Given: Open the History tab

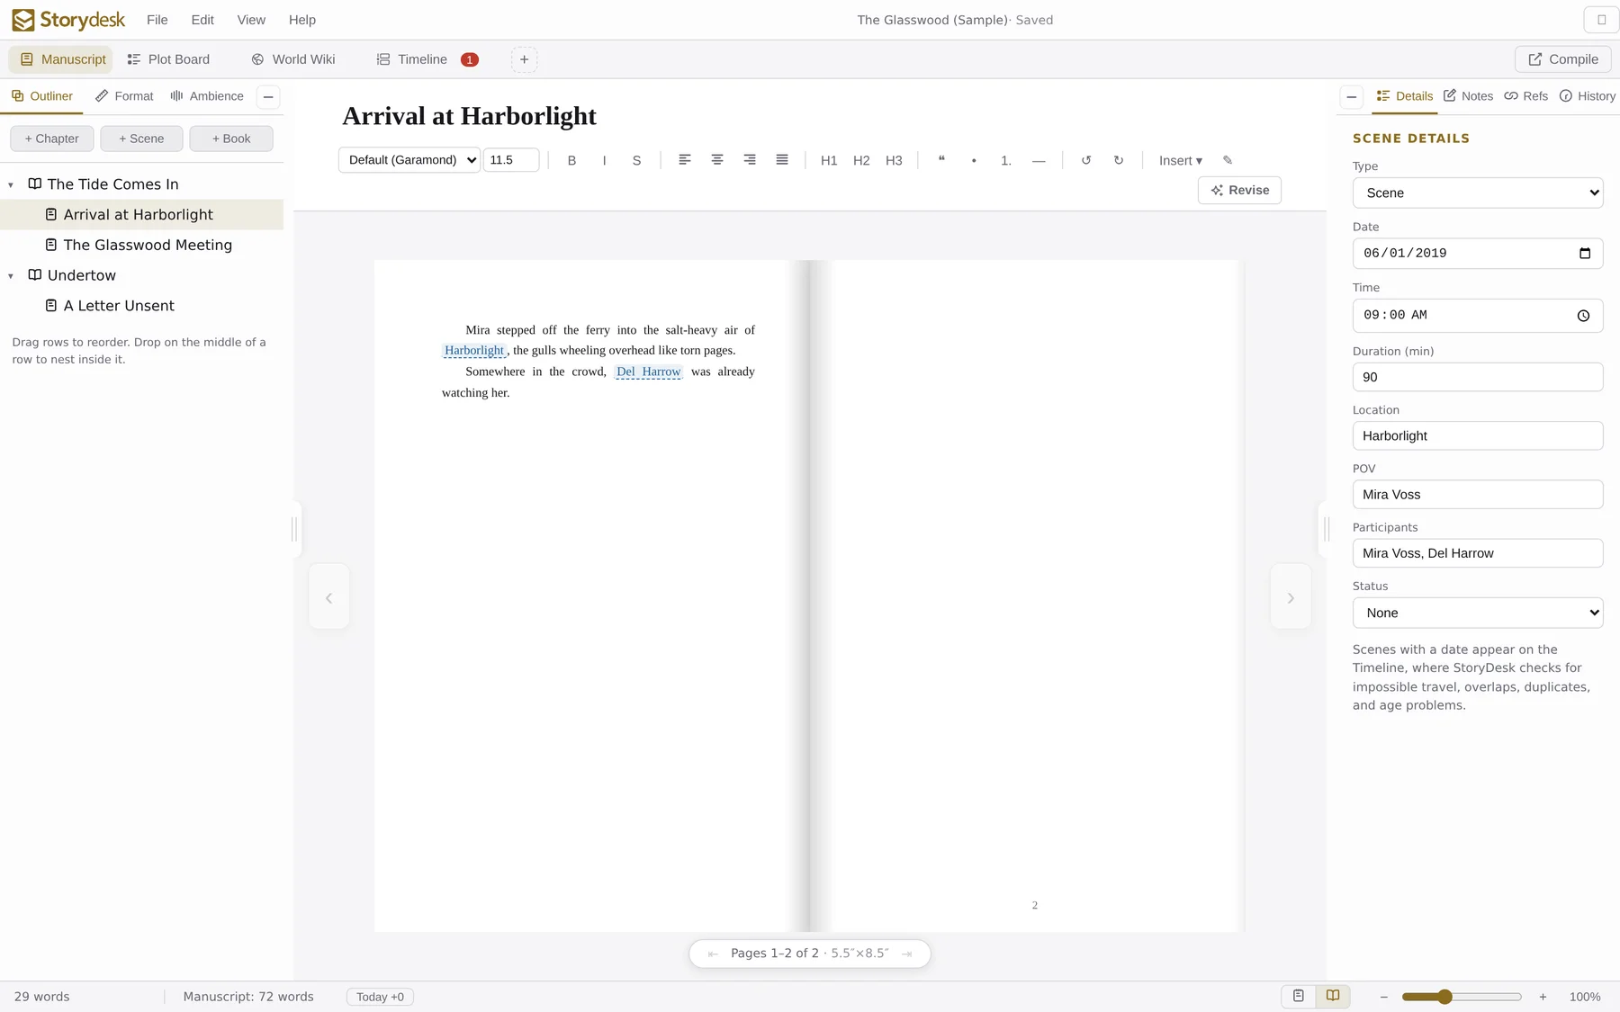Looking at the screenshot, I should [x=1588, y=96].
